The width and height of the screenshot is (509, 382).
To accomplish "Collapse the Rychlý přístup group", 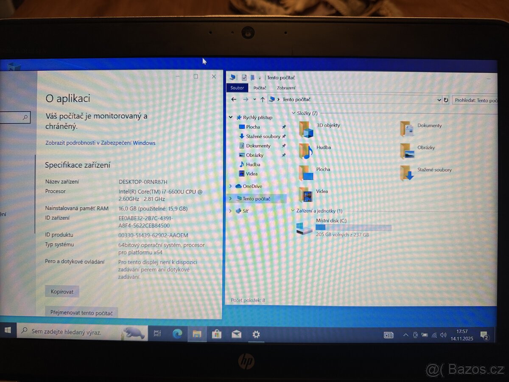I will coord(230,117).
